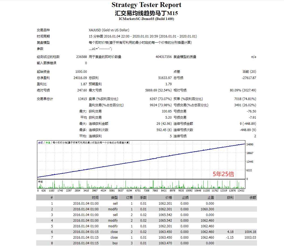Select short positions value 6397 (73.07%)
Image resolution: width=284 pixels, height=247 pixels.
[161, 99]
